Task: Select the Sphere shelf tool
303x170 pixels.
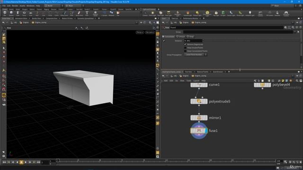Action: (11, 13)
